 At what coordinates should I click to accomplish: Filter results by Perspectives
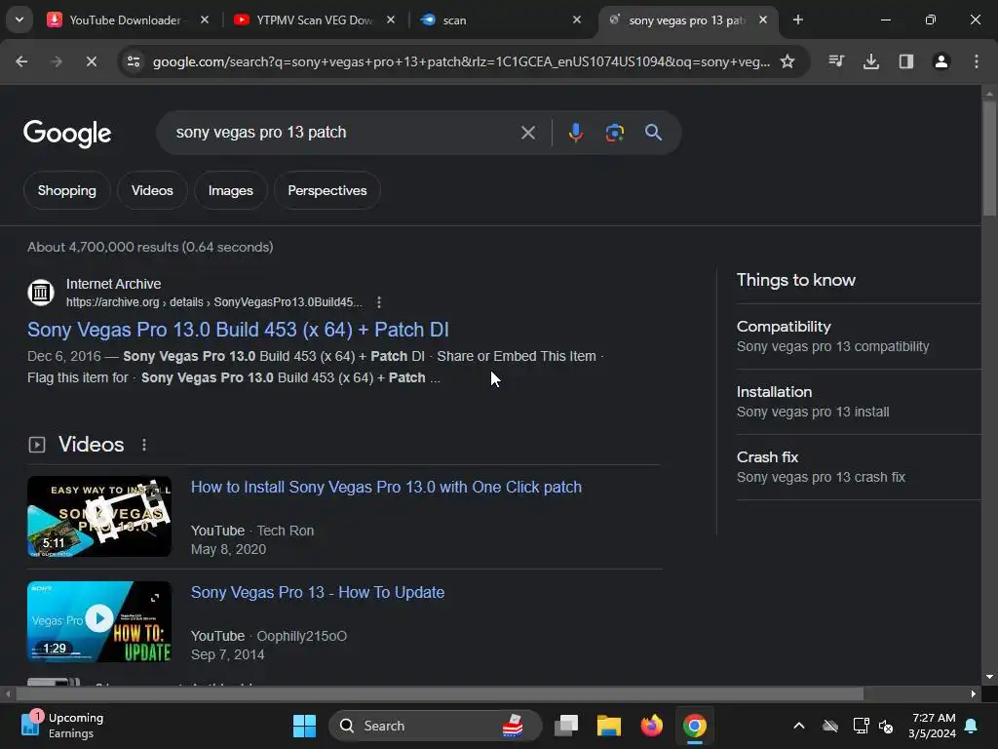(x=327, y=190)
